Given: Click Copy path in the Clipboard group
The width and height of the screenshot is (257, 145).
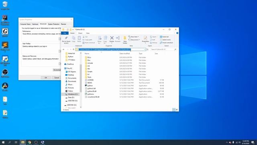Looking at the screenshot, I should click(88, 40).
